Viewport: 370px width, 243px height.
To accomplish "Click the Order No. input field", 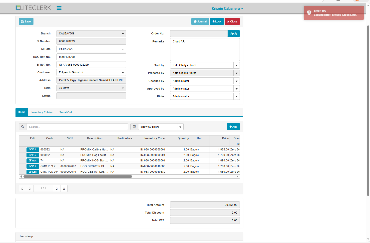I will pos(199,34).
